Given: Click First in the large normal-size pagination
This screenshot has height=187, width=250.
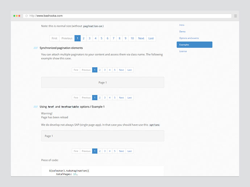Looking at the screenshot, I should click(54, 38).
